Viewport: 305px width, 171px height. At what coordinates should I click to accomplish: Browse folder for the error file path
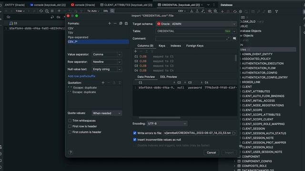pos(234,133)
